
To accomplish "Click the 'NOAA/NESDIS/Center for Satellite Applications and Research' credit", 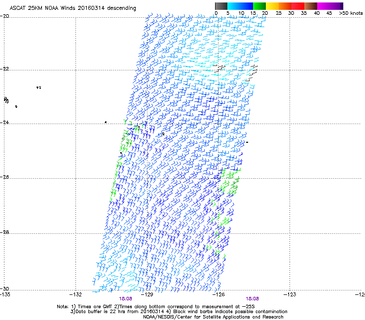I will [213, 317].
